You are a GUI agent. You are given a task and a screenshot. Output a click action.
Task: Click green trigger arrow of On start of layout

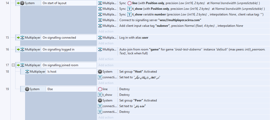click(18, 3)
